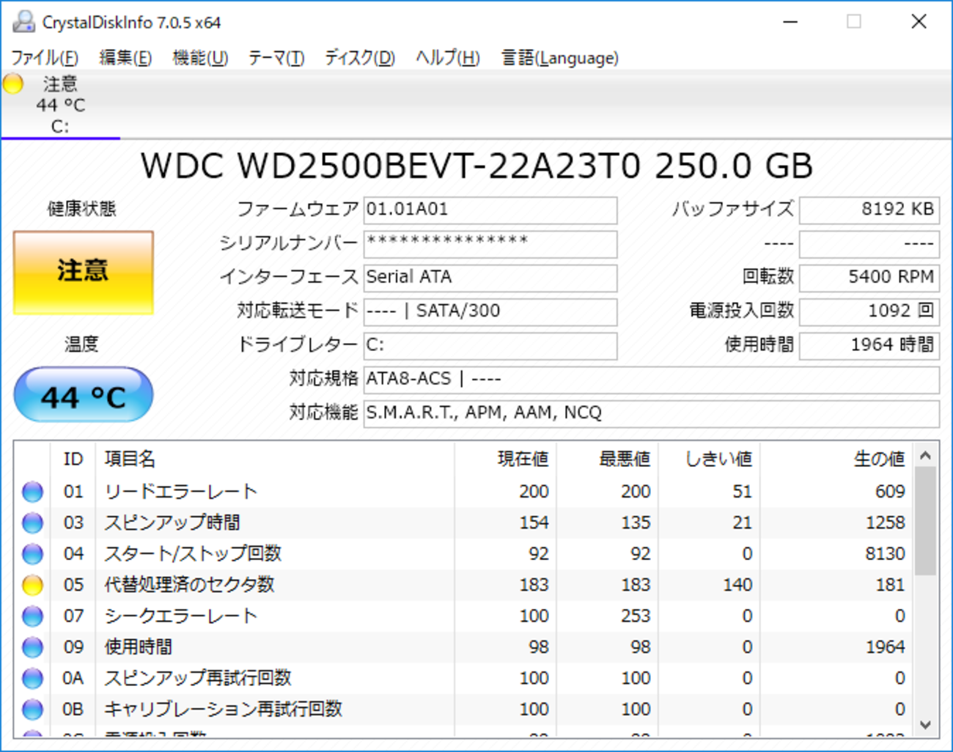Select the スタート/ストップ回数 attribute row

pyautogui.click(x=464, y=554)
